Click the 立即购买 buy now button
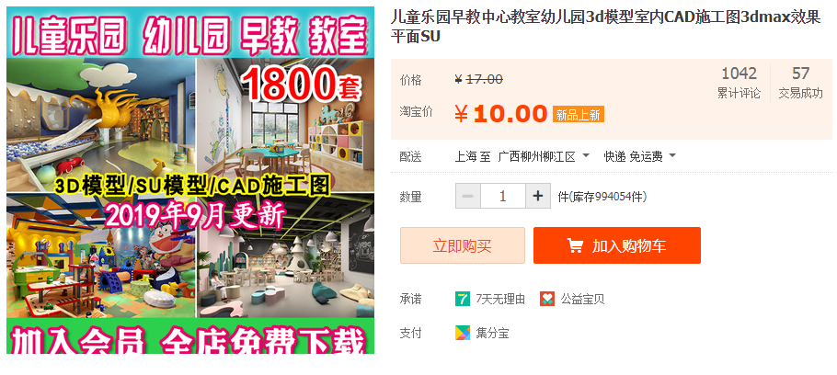 [463, 245]
